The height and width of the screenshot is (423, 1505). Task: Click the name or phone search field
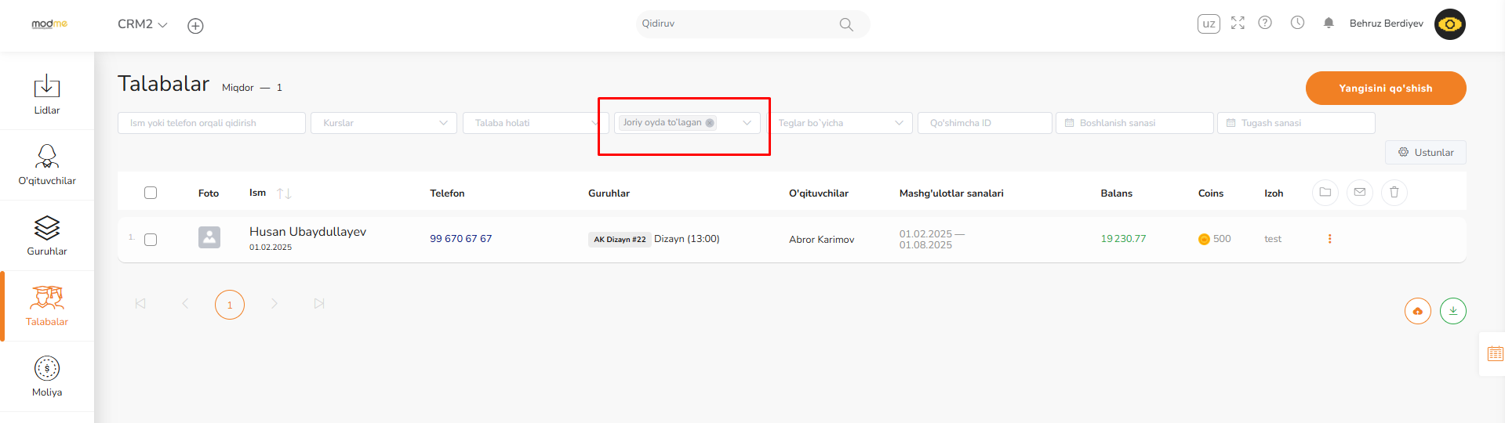tap(211, 123)
